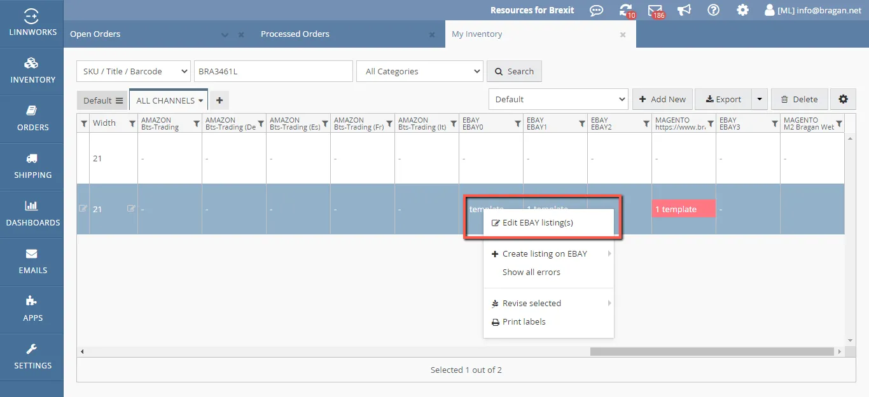This screenshot has height=397, width=869.
Task: Open the Default location dropdown
Action: tap(559, 99)
